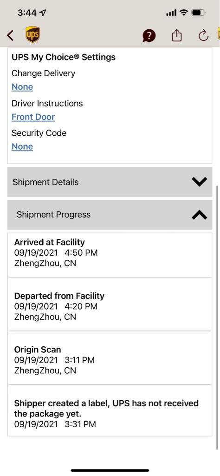
Task: Tap the Shipment Progress header
Action: pyautogui.click(x=110, y=215)
